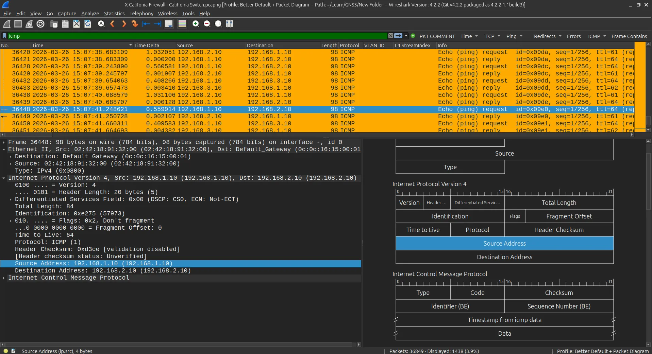This screenshot has width=652, height=354.
Task: Collapse the Ethernet II tree node
Action: tap(4, 149)
